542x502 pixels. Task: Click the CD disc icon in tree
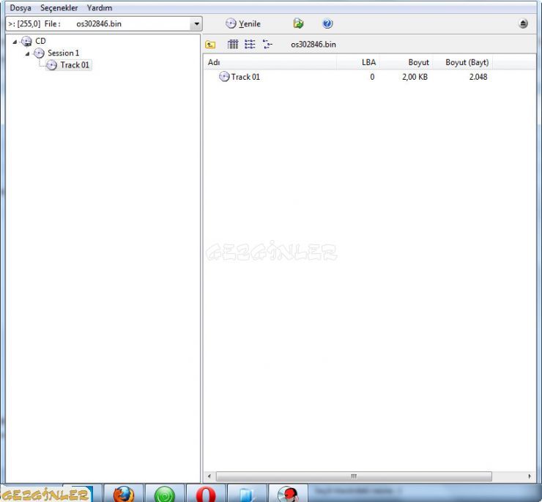tap(26, 42)
